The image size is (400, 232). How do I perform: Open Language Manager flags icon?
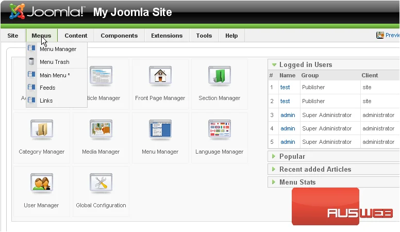(220, 129)
